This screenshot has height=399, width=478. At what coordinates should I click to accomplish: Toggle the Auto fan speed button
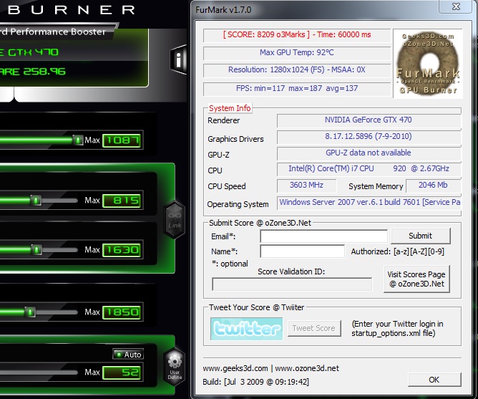[x=128, y=355]
